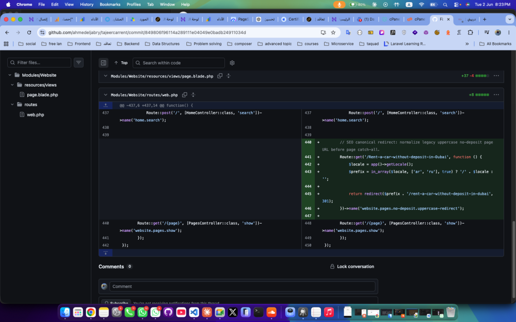Switch to the PageSpeed tab

240,20
